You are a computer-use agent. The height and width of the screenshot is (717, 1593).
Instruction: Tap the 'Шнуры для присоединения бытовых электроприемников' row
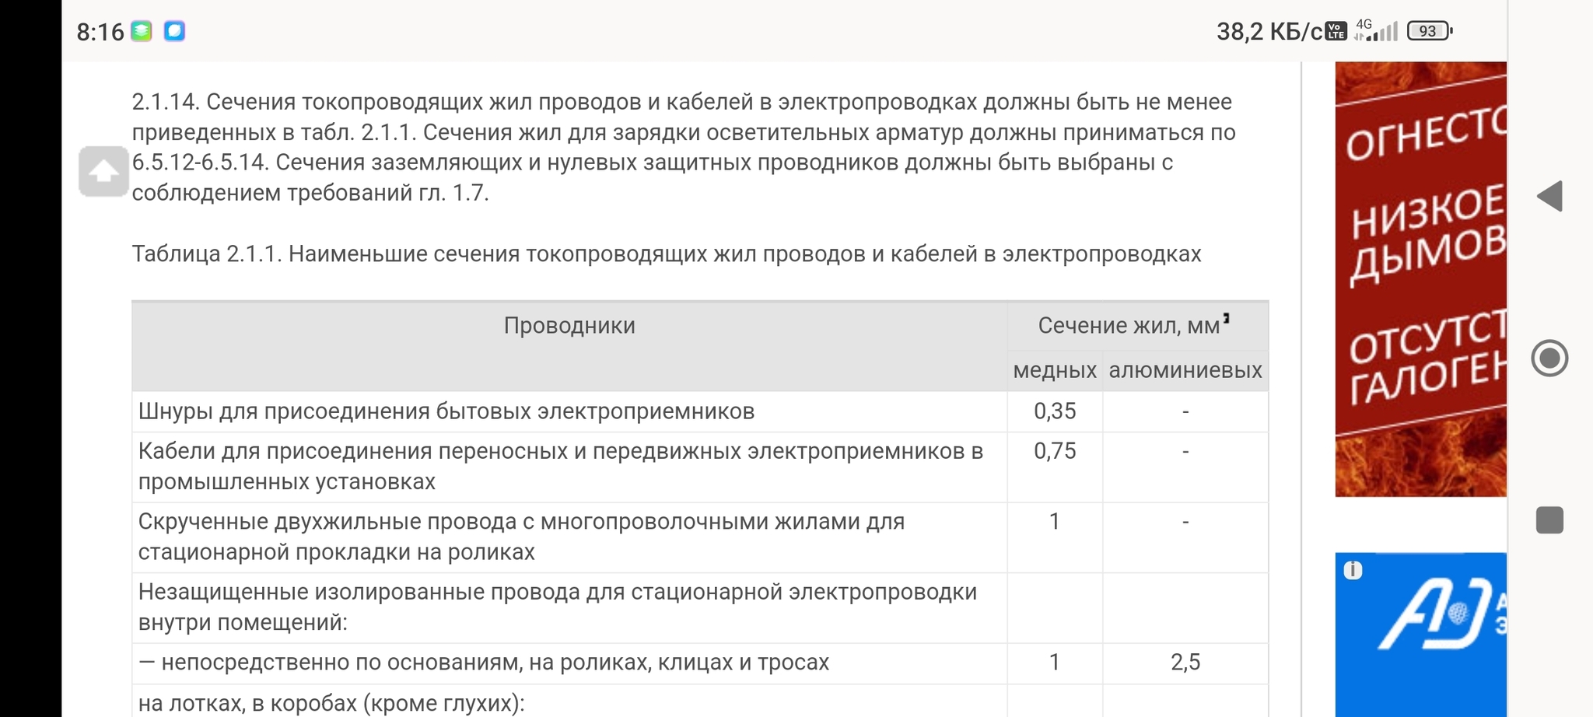click(446, 411)
